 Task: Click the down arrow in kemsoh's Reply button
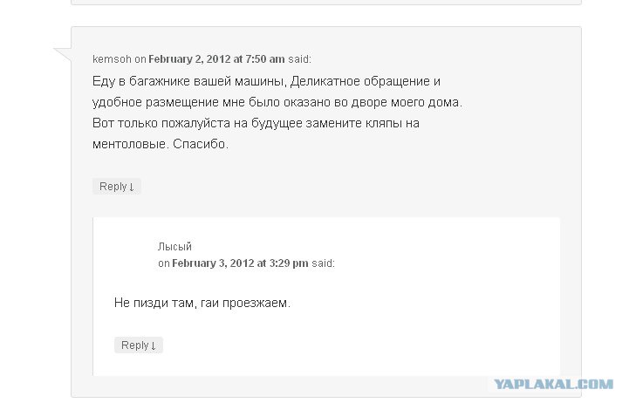point(132,187)
